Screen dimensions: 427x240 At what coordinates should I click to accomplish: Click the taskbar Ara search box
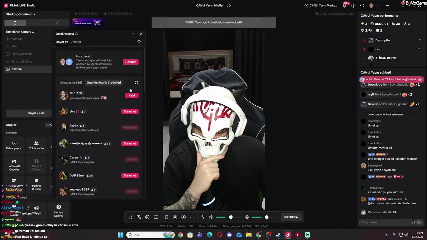point(150,235)
